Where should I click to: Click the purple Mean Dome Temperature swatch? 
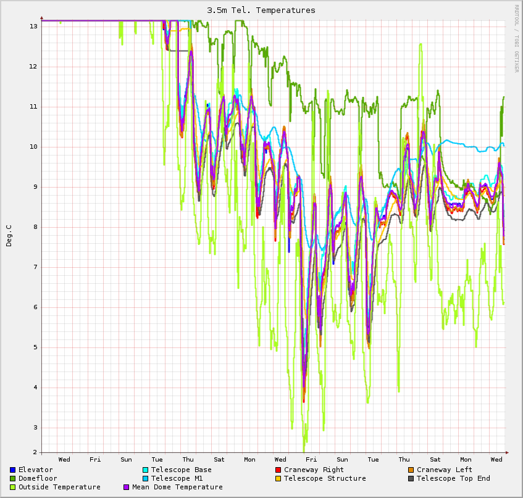coord(127,487)
